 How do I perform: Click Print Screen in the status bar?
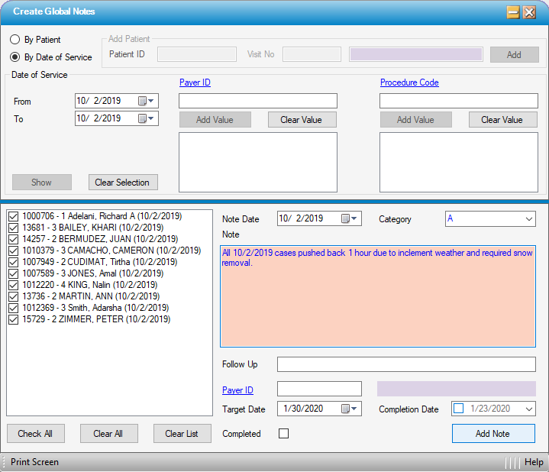point(34,462)
